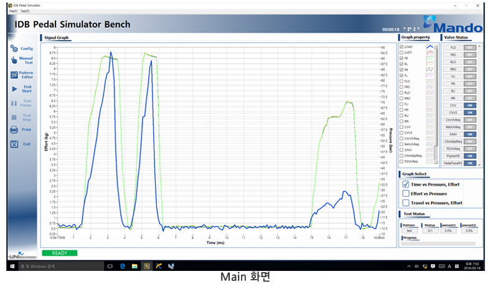Click the blue-yellow tool icon on taskbar
The image size is (490, 284).
coord(159,266)
